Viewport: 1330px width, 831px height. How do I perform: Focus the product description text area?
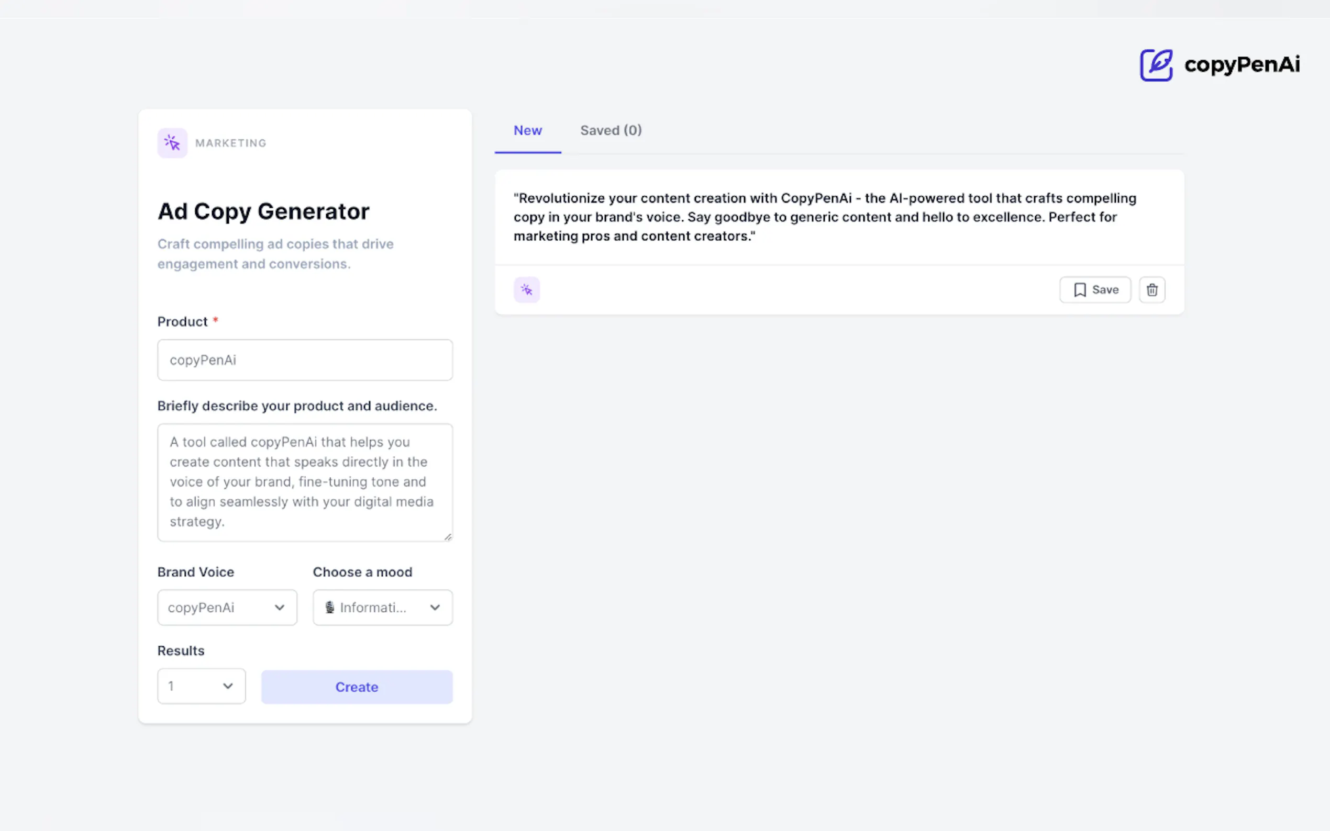pyautogui.click(x=305, y=482)
